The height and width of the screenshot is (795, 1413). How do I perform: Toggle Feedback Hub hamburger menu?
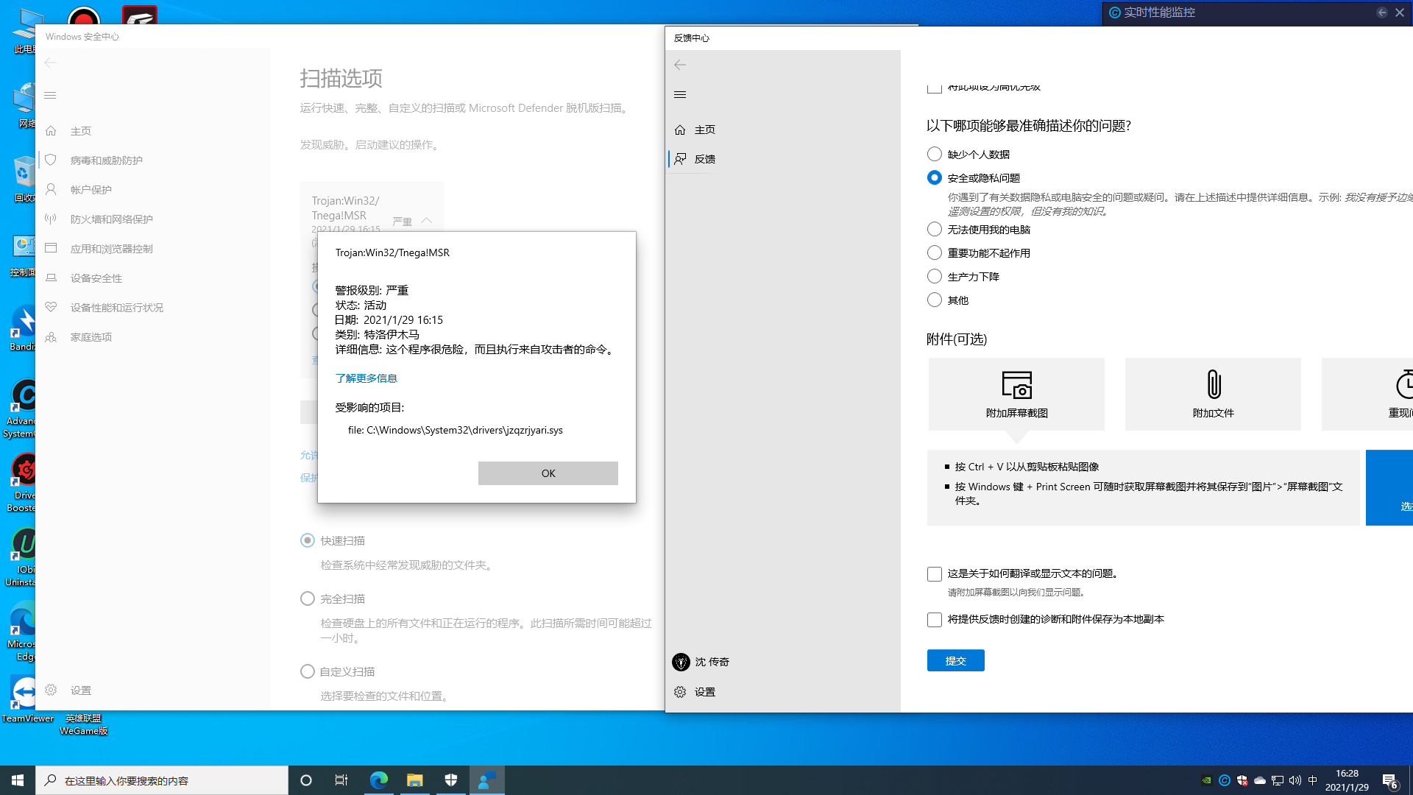[680, 94]
